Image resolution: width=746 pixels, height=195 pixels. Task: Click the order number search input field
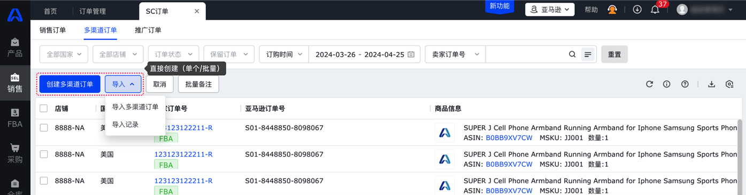526,54
